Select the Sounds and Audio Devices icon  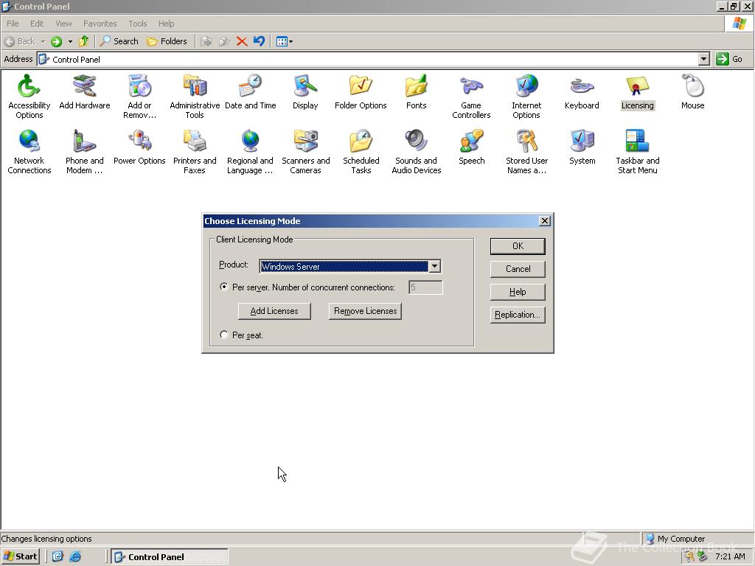tap(416, 152)
